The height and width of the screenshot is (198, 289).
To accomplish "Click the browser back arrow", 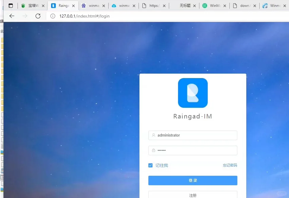I will click(x=12, y=16).
